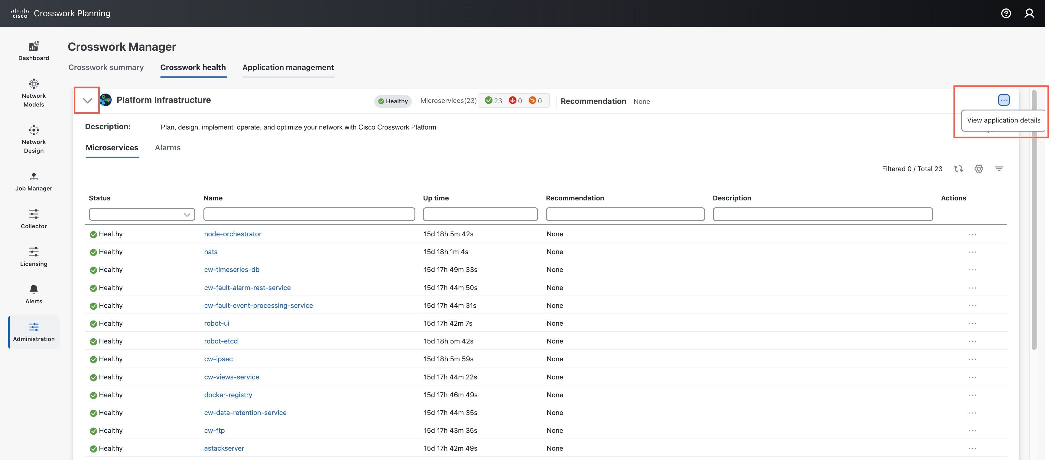Open the node-orchestrator microservice link
Screen dimensions: 1049x460
coord(232,234)
